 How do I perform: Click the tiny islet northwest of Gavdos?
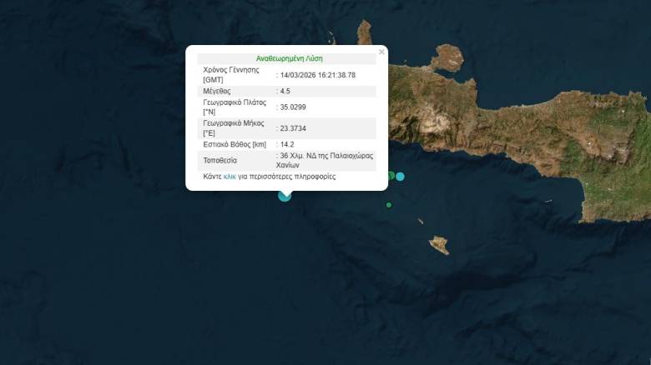click(x=420, y=221)
